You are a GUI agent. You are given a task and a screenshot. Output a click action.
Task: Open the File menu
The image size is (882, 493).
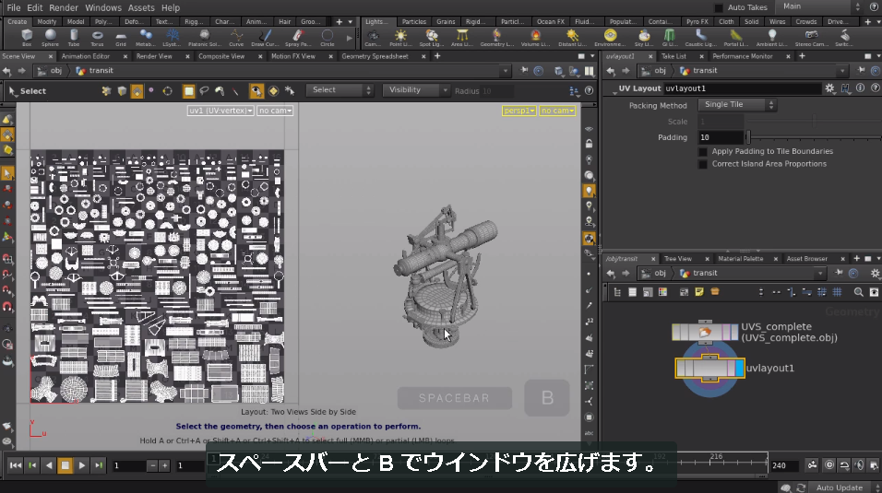(14, 8)
